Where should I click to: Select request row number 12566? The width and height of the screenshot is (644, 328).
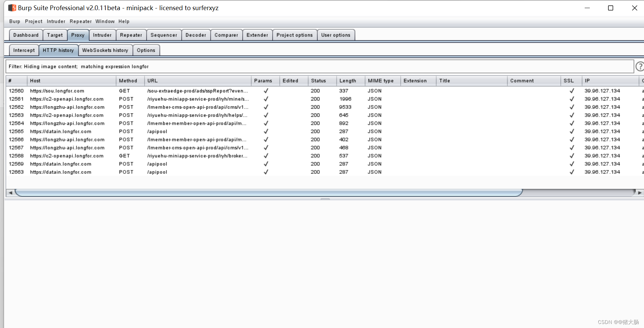click(325, 139)
